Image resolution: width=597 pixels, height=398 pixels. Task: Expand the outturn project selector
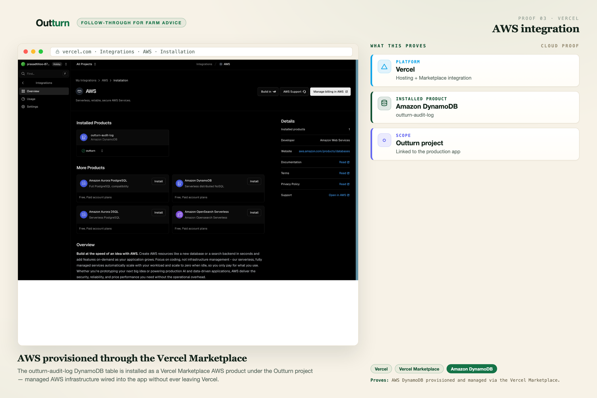point(93,151)
